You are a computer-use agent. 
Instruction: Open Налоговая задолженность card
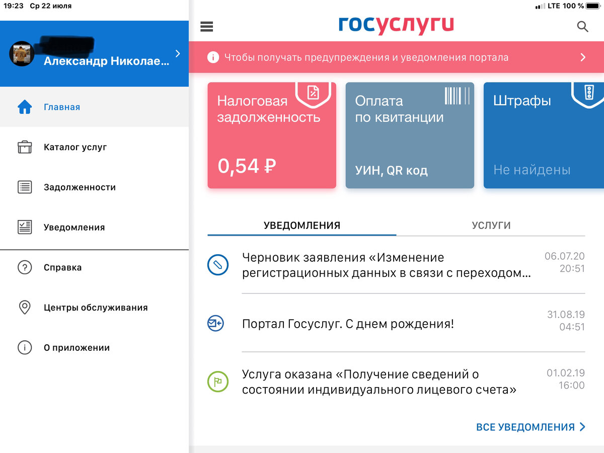(x=272, y=135)
